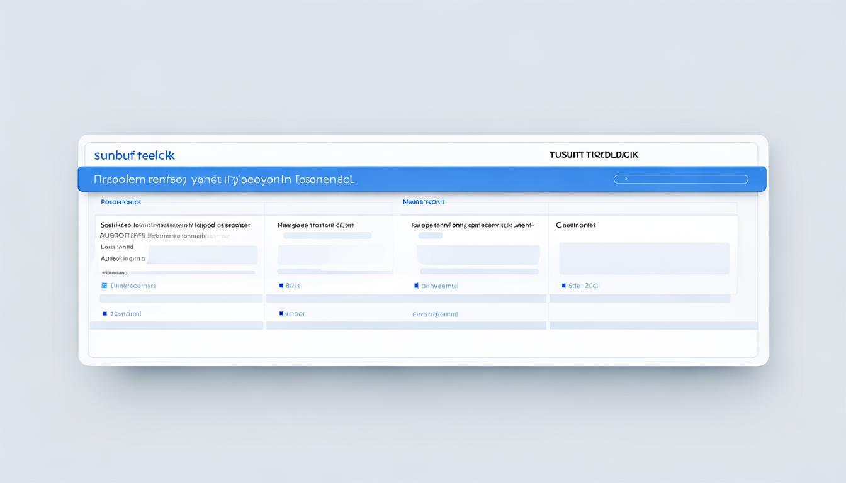
Task: Click the blue square icon beside Dinkrecamare
Action: [x=104, y=286]
